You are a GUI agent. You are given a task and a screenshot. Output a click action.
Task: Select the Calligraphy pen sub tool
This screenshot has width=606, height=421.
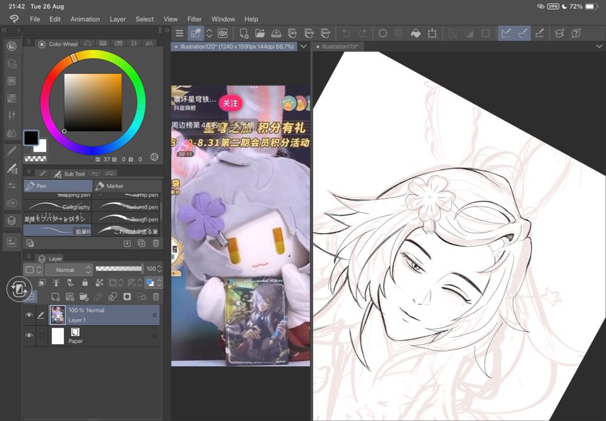pos(57,207)
